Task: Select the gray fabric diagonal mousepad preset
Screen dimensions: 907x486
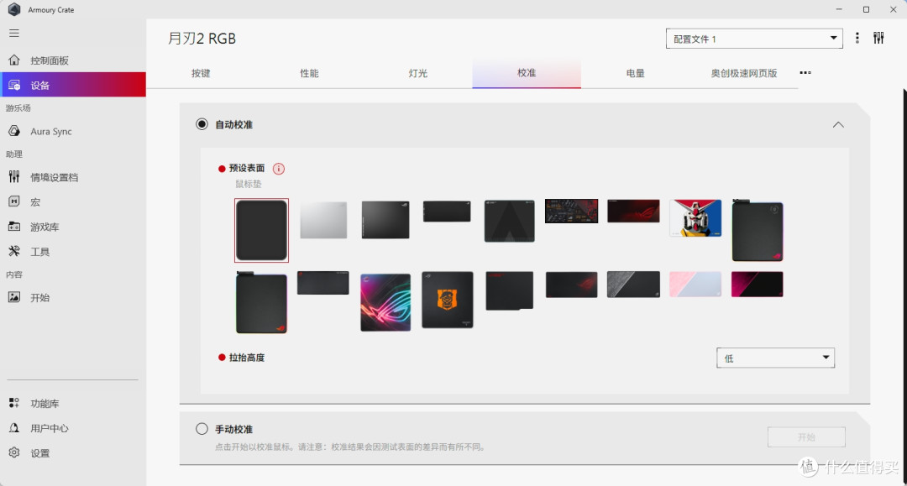Action: pos(633,285)
